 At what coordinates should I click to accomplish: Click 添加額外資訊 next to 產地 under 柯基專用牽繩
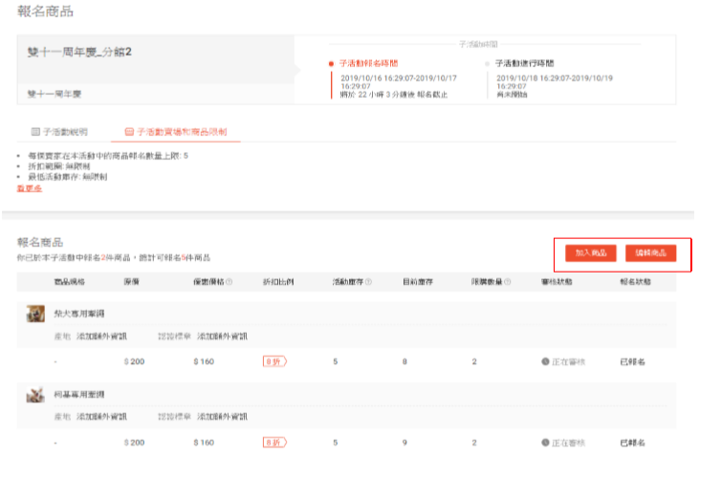point(101,417)
